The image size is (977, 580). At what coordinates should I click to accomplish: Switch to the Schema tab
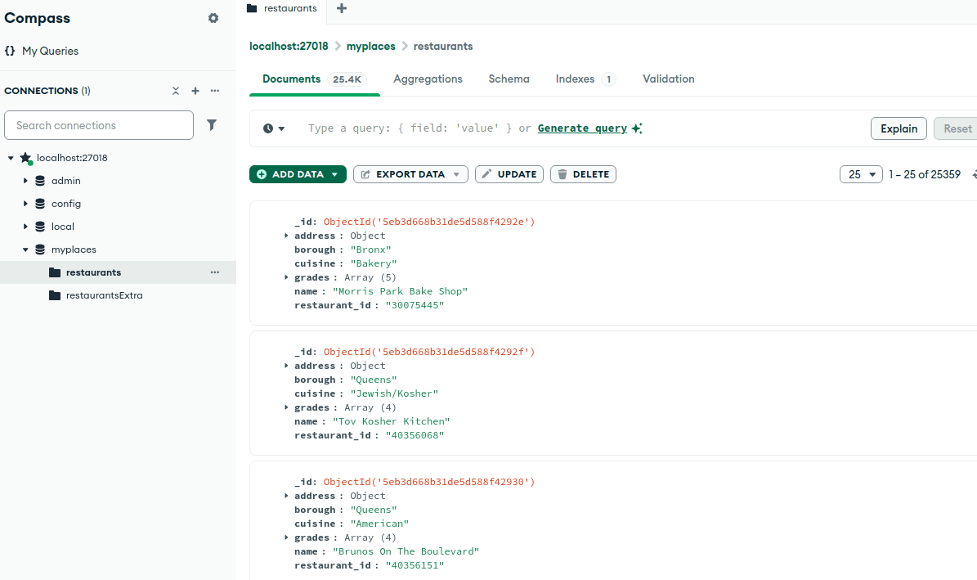(509, 79)
